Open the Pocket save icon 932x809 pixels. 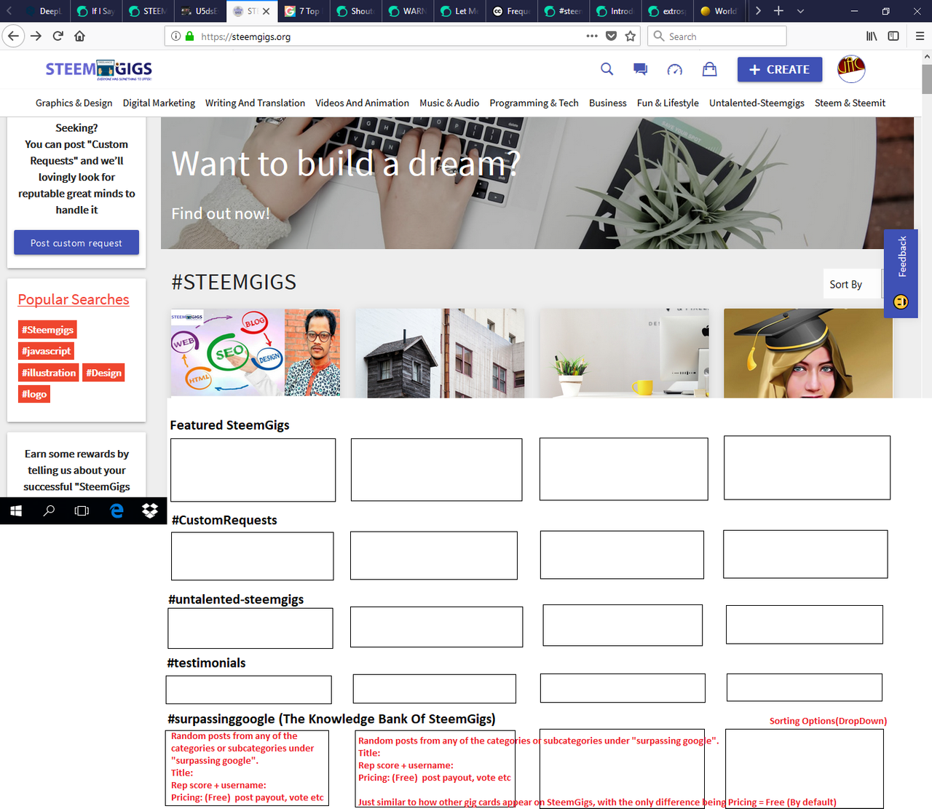(x=612, y=36)
